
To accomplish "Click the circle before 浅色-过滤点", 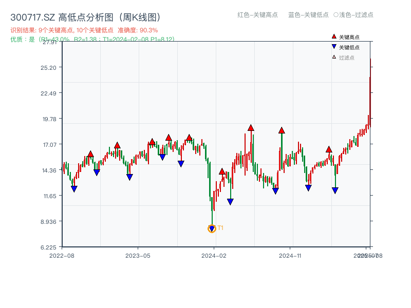I will click(336, 15).
